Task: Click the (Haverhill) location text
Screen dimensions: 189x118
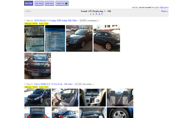Action: (x=87, y=84)
